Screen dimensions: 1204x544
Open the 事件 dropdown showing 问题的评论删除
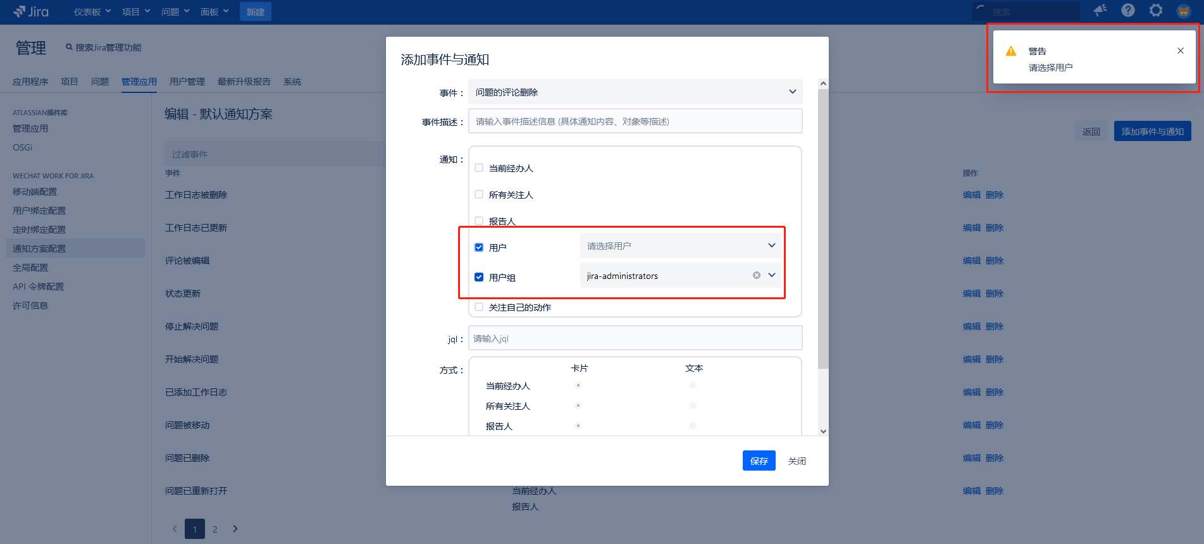coord(635,92)
